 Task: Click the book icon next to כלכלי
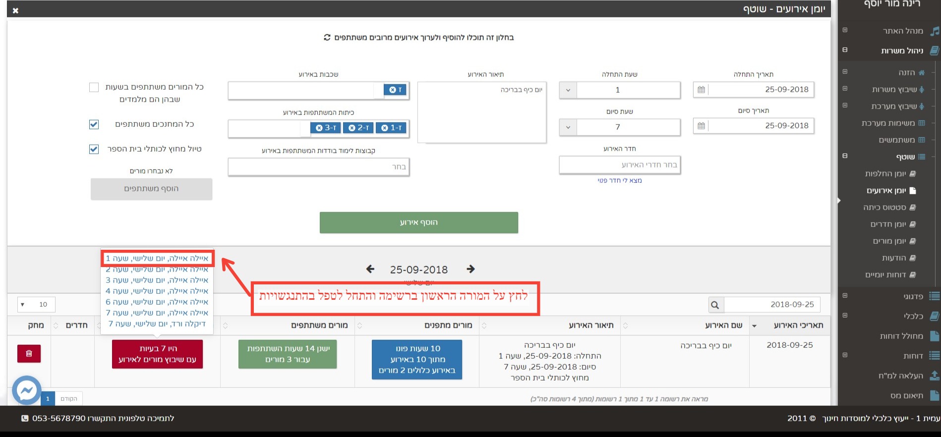(x=935, y=316)
